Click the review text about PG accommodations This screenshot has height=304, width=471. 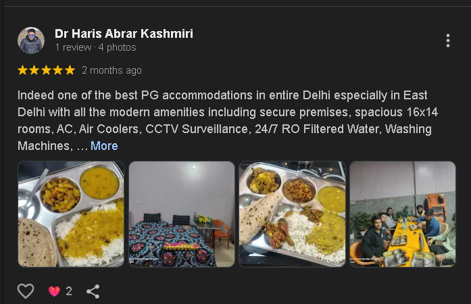(x=227, y=120)
